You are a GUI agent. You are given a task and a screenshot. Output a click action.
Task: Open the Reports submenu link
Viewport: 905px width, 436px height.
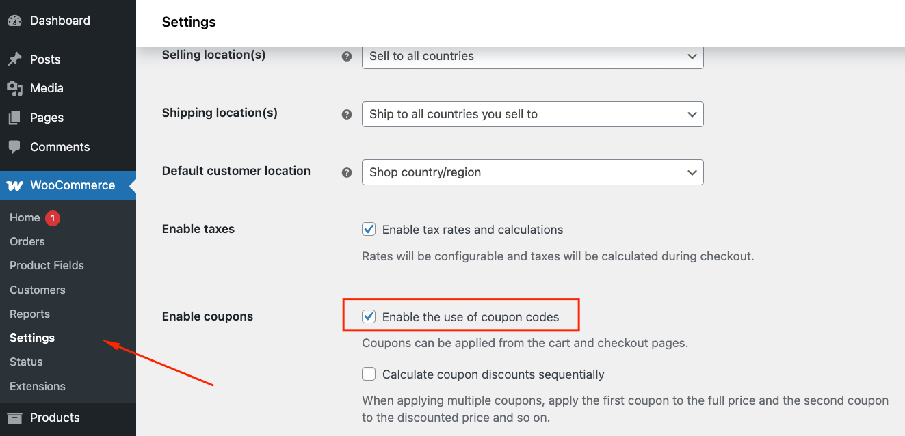pos(29,314)
